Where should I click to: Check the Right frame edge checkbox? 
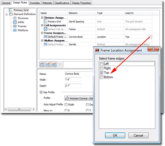[x=102, y=68]
